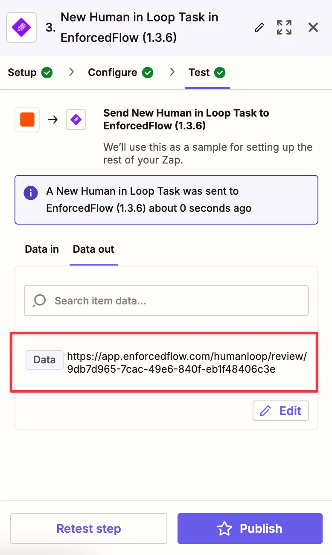Show the Data in tab
The image size is (332, 555).
click(x=42, y=249)
